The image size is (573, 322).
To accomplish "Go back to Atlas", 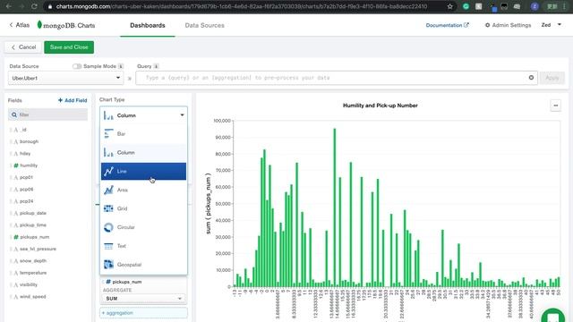I will coord(20,25).
